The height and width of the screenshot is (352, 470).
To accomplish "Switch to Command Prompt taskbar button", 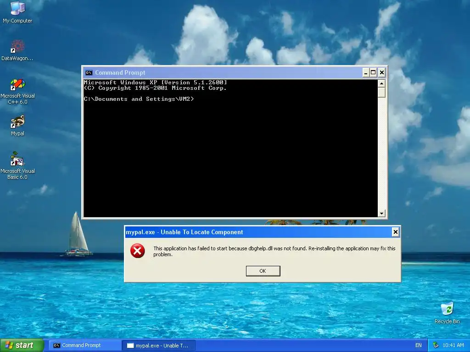I will [84, 345].
